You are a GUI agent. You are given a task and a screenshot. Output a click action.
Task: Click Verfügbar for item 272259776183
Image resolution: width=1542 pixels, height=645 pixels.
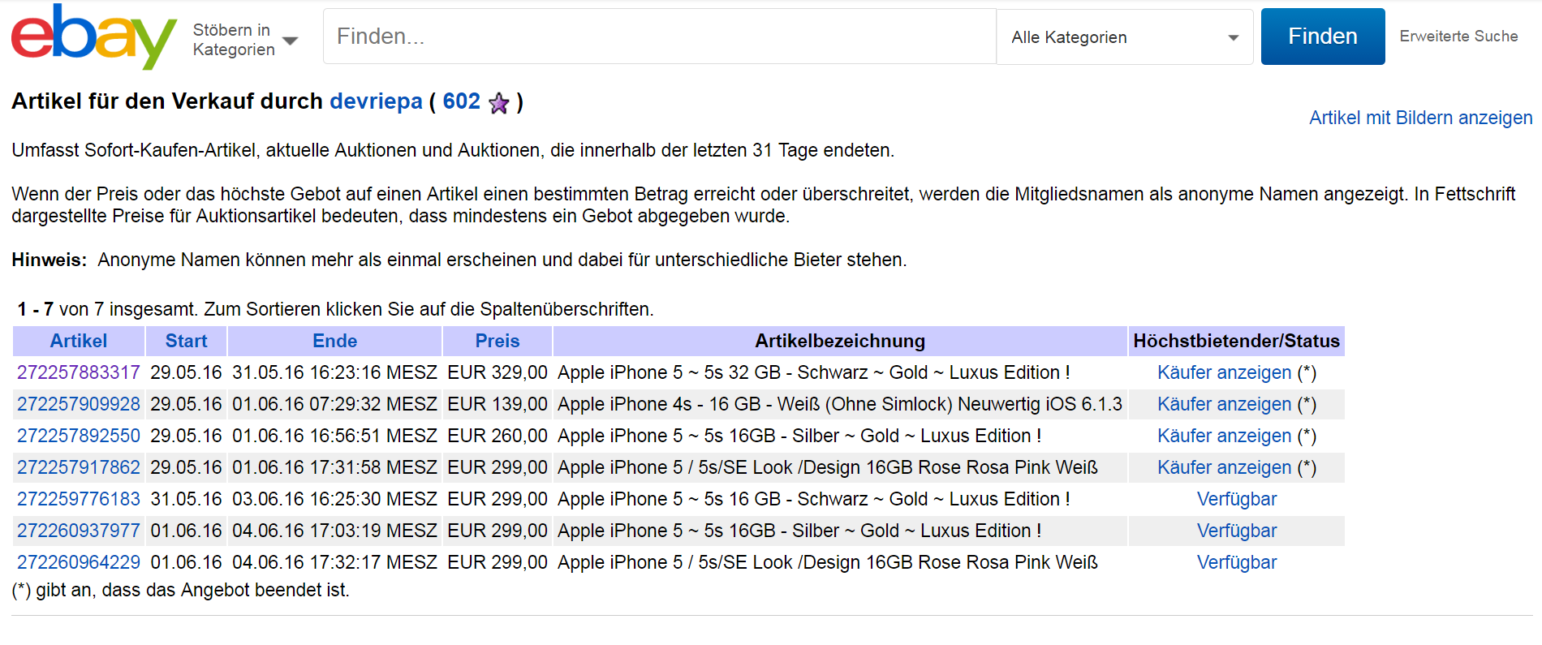(x=1237, y=499)
